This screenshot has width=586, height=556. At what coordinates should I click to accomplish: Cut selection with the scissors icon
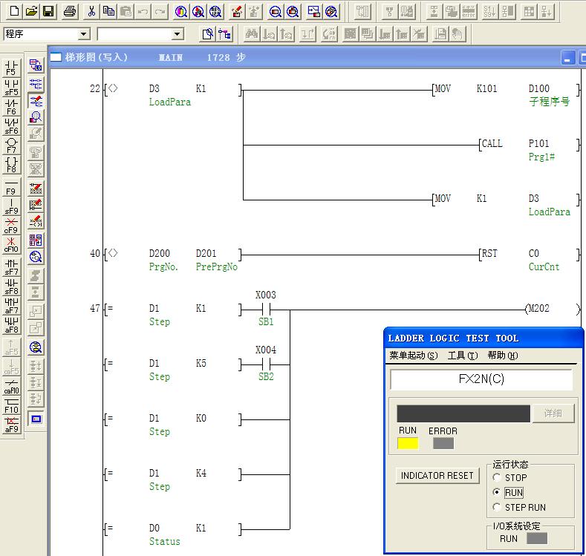[91, 11]
